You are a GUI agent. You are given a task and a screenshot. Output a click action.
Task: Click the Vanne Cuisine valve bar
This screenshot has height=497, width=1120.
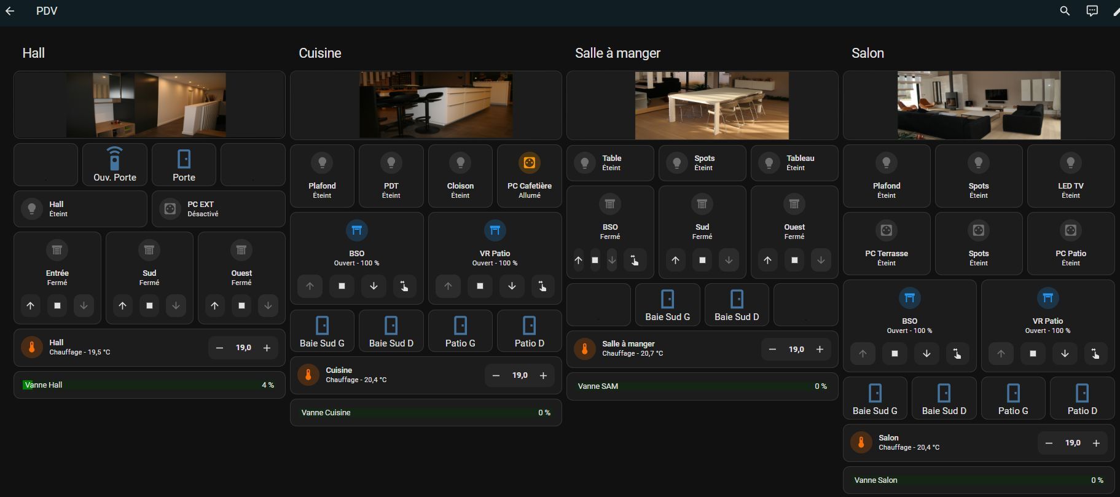click(x=426, y=413)
